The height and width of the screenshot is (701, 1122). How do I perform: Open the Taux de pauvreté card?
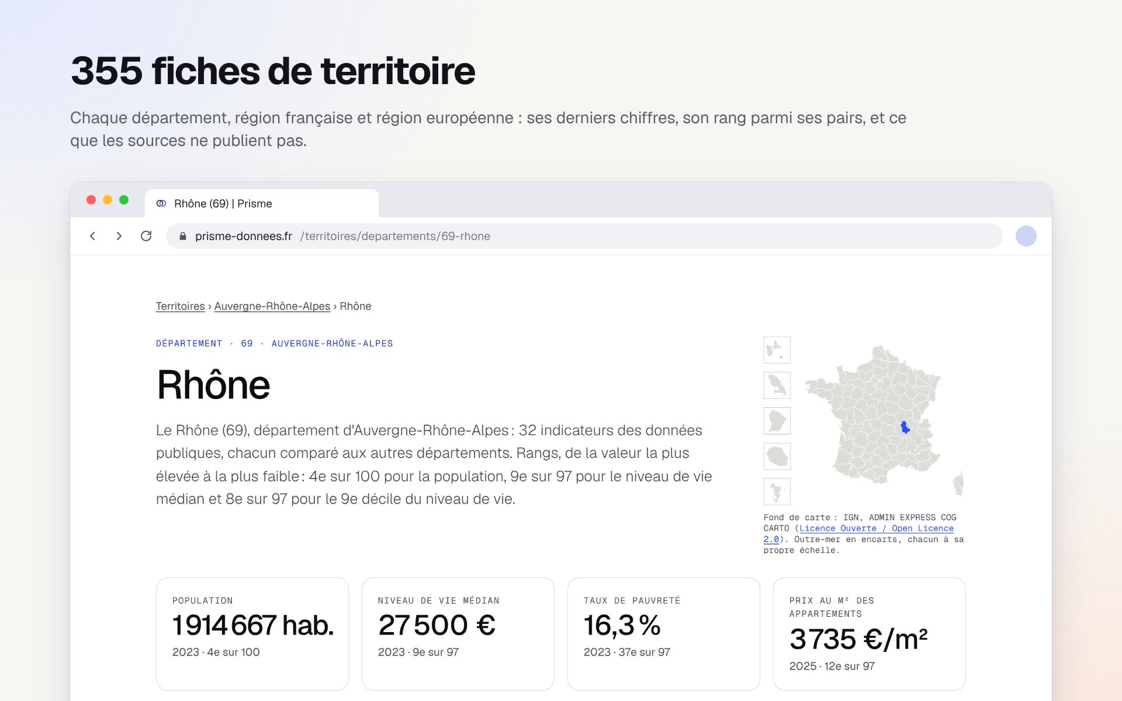click(664, 634)
